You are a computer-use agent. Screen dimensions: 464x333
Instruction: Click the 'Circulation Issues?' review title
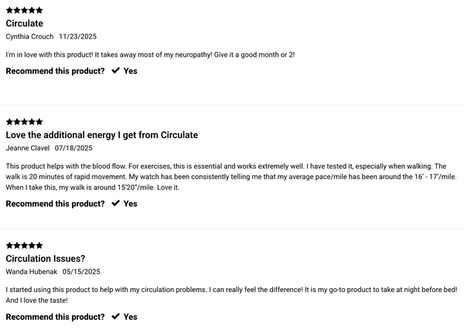[45, 259]
